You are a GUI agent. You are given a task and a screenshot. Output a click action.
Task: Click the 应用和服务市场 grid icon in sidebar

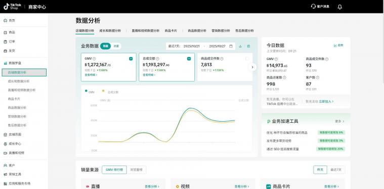[6, 183]
